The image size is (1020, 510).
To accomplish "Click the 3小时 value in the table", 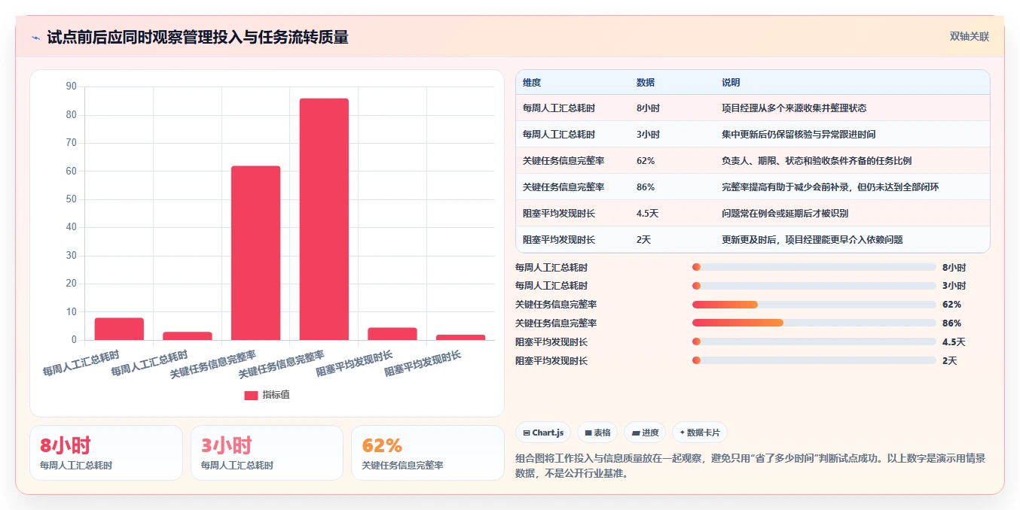I will (x=648, y=135).
